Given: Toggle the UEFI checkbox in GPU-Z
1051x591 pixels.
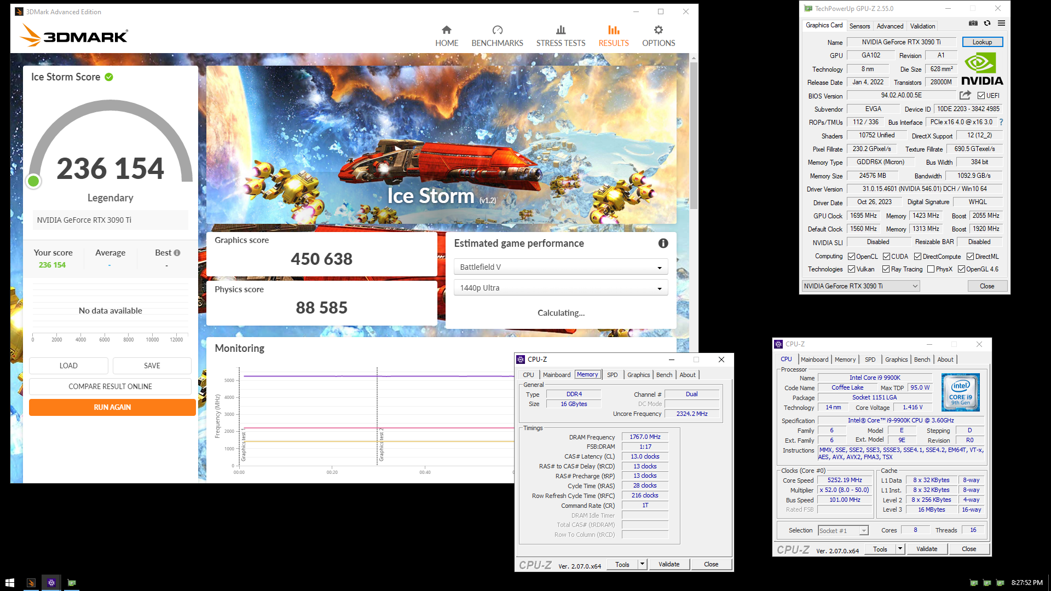Looking at the screenshot, I should pyautogui.click(x=981, y=96).
